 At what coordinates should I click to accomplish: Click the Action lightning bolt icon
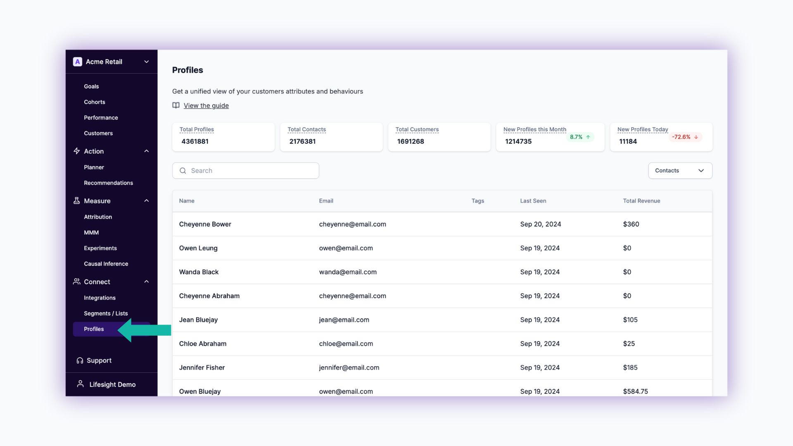[x=77, y=151]
